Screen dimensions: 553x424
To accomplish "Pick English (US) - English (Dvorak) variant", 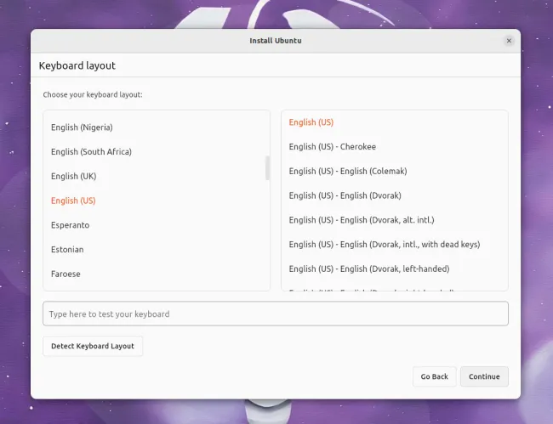I will coord(394,195).
